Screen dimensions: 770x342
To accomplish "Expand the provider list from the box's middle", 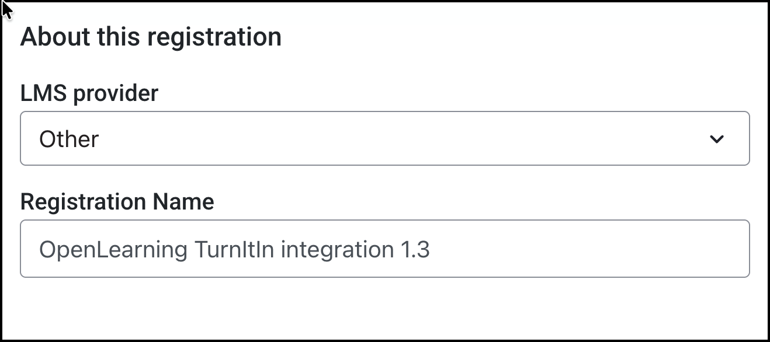I will pos(384,138).
